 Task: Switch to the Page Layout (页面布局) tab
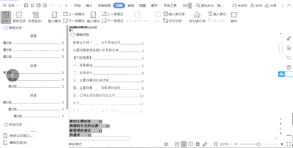(104, 5)
